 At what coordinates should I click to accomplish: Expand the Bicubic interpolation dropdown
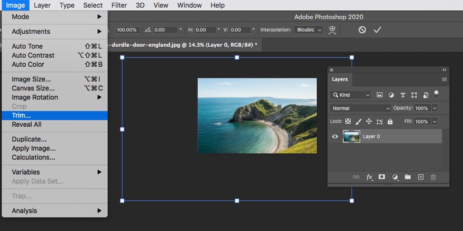pyautogui.click(x=309, y=30)
